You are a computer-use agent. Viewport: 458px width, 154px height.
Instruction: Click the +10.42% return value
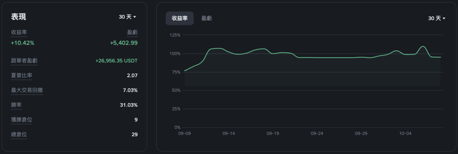point(23,43)
